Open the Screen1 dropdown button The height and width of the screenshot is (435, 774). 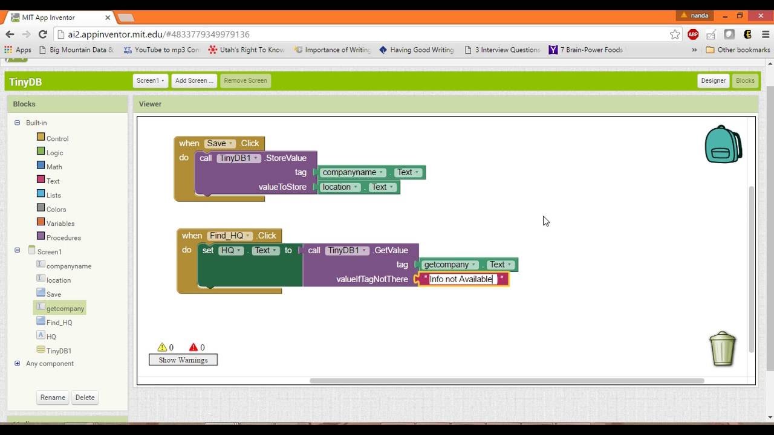click(151, 80)
